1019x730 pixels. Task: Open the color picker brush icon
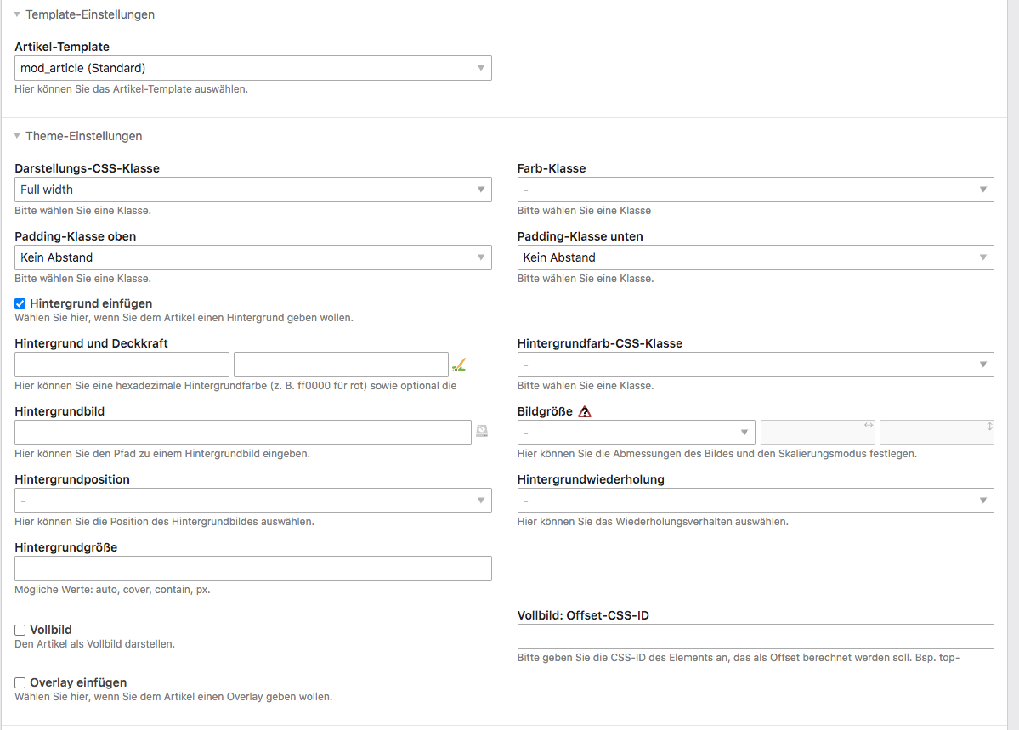(460, 365)
